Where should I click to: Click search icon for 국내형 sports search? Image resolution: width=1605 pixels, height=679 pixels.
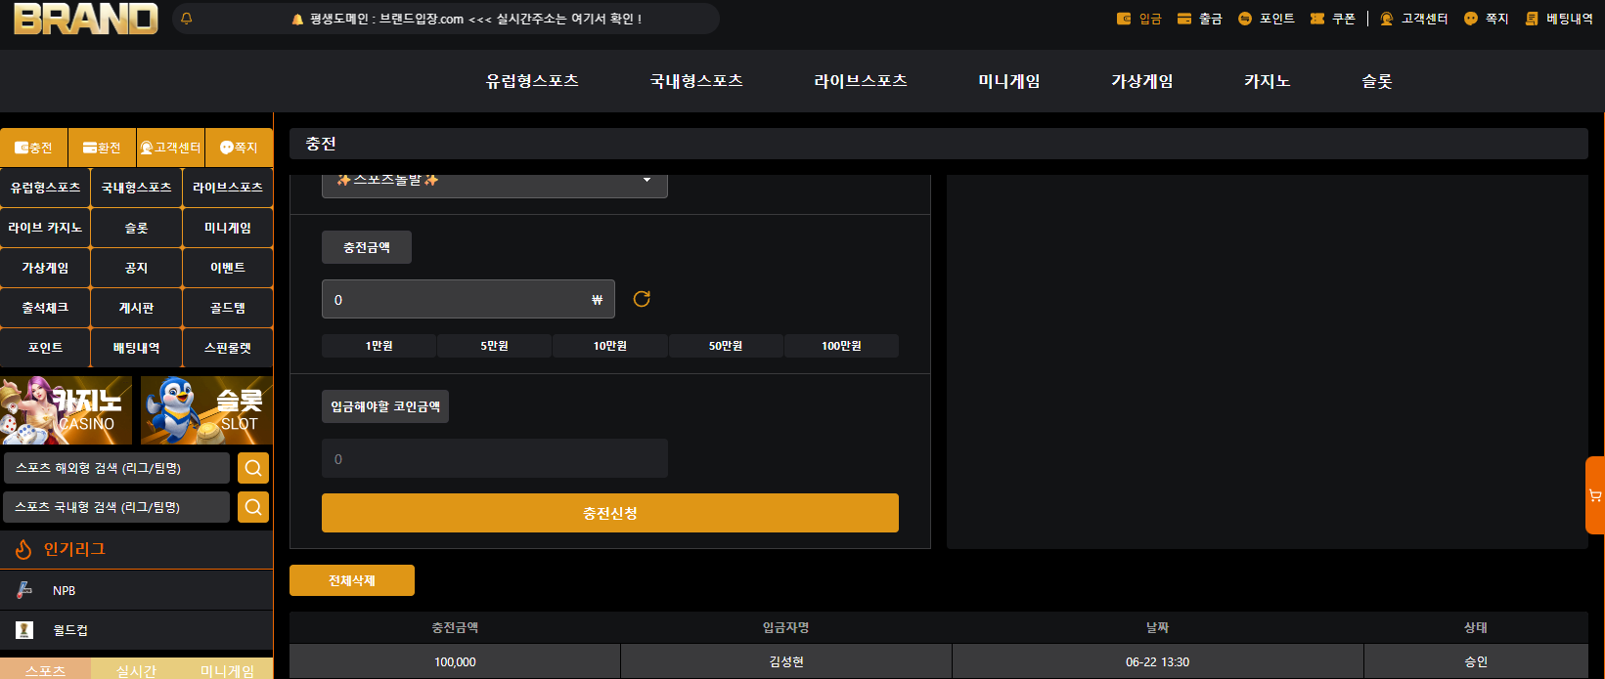[253, 507]
